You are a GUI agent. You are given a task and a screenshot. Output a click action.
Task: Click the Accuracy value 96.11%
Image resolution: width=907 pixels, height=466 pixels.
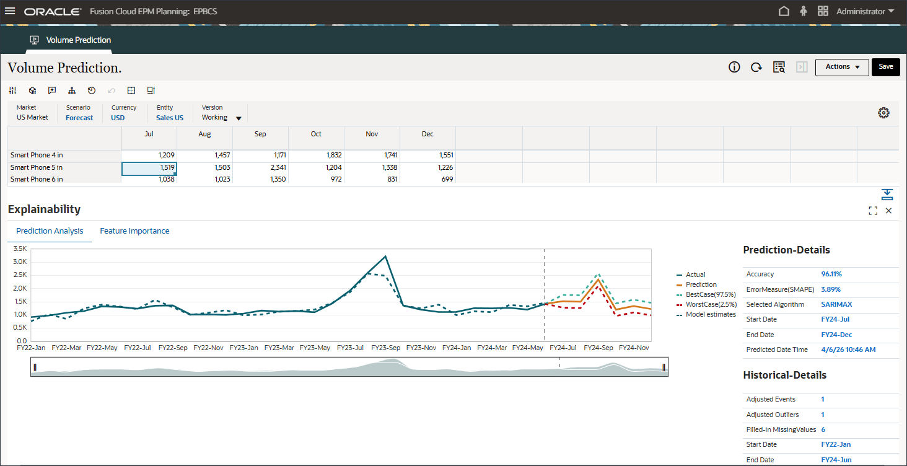pyautogui.click(x=831, y=274)
